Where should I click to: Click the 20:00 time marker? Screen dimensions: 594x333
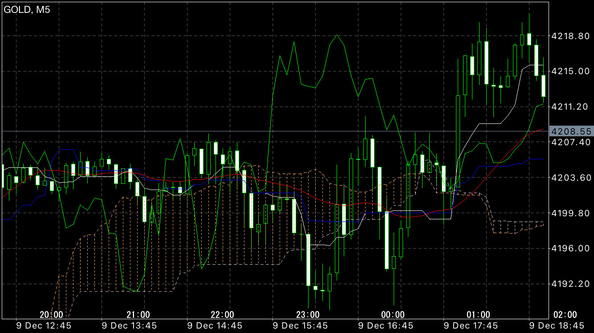(51, 315)
